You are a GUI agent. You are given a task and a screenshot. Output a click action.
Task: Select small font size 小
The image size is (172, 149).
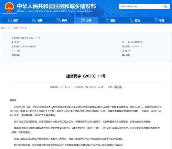pos(69,87)
